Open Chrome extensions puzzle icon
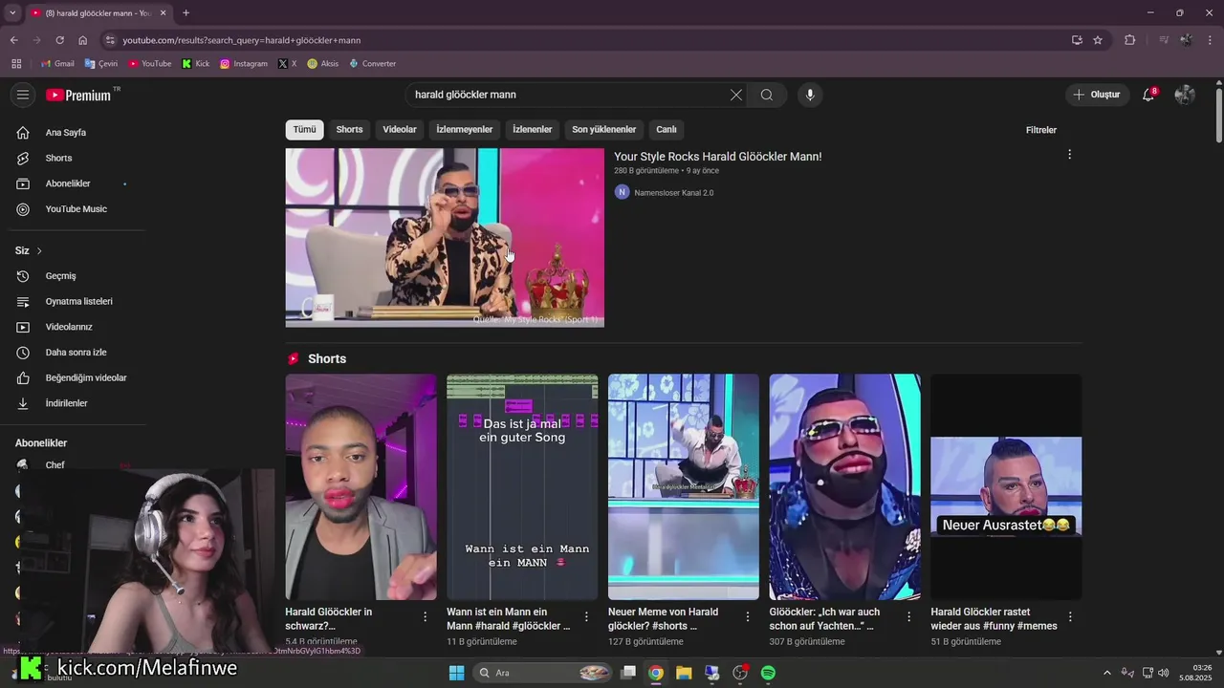Viewport: 1224px width, 688px height. point(1130,40)
